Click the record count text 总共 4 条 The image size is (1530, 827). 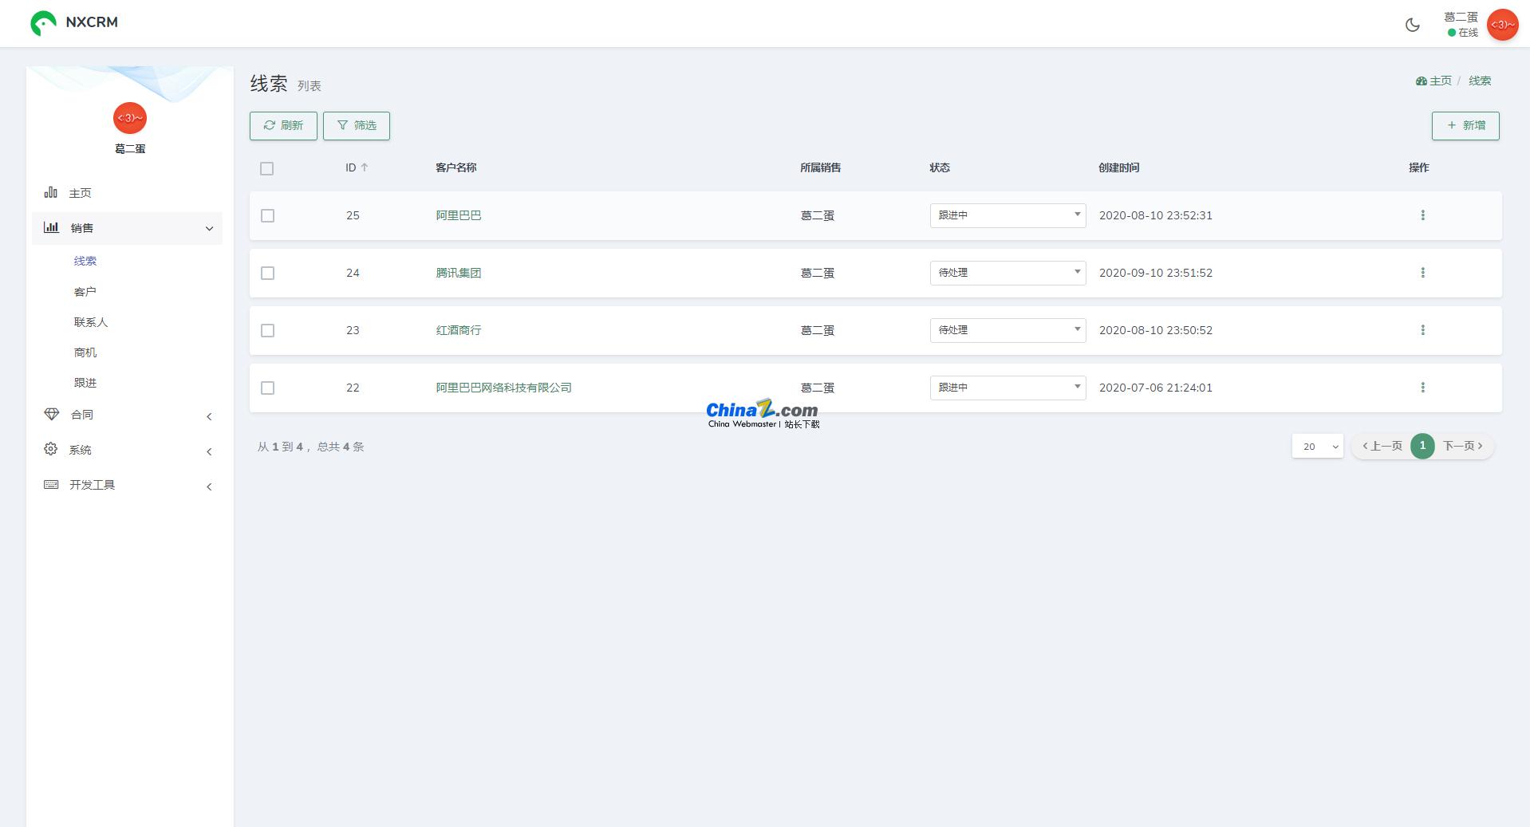pyautogui.click(x=341, y=447)
